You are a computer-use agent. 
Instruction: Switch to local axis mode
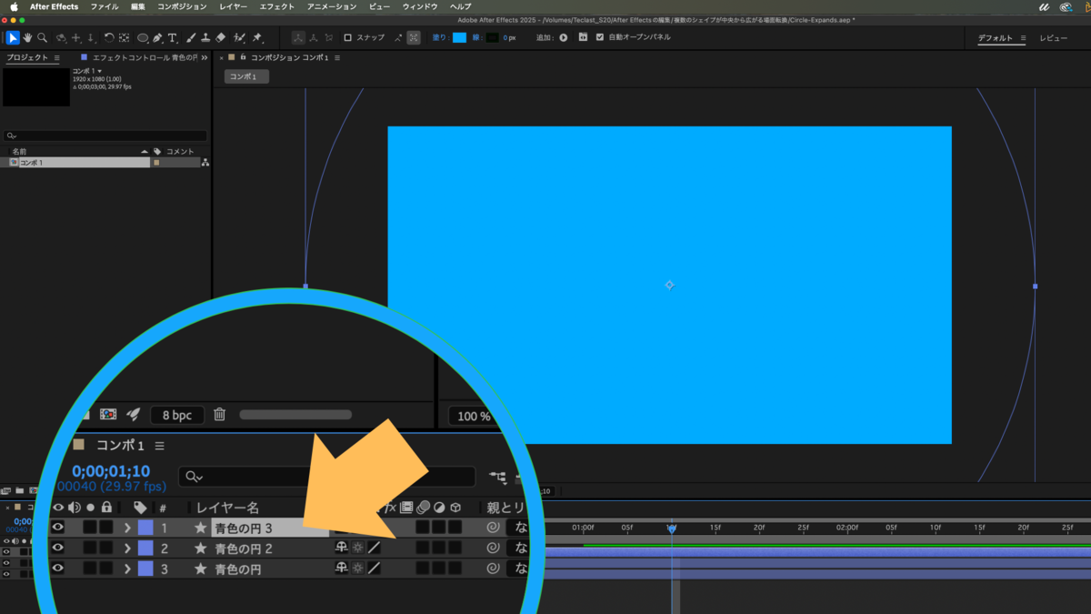(297, 37)
